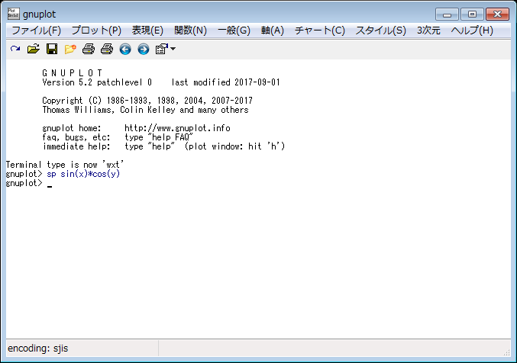Screen dimensions: 517x363
Task: Click the 'encoding: sjis' status bar entry
Action: 38,349
